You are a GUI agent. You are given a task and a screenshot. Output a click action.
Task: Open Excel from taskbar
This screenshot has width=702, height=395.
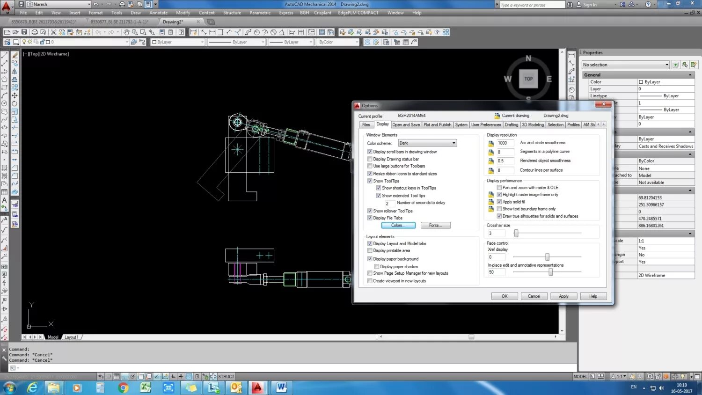(146, 388)
